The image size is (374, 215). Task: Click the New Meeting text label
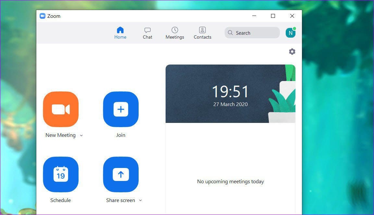click(x=61, y=135)
